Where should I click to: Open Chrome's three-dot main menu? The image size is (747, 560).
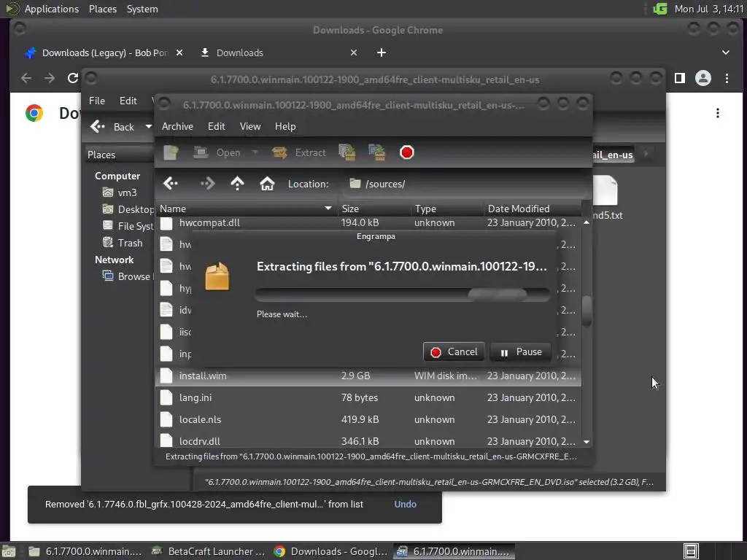(x=727, y=78)
